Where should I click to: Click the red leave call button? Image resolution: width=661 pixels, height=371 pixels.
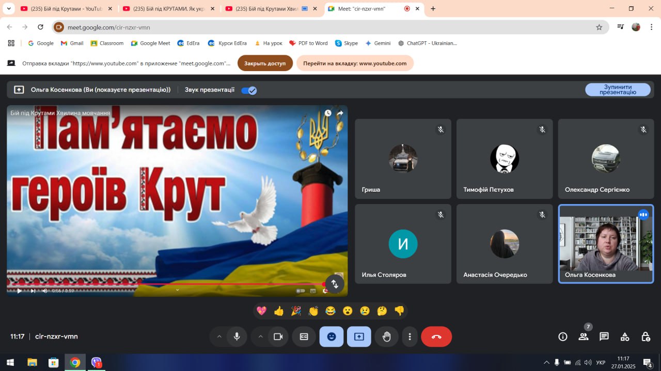click(436, 336)
